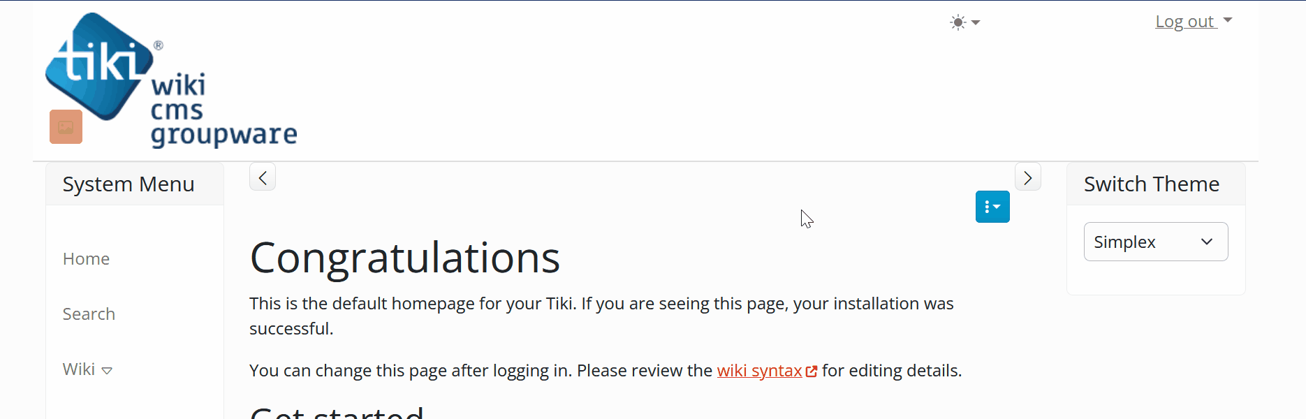Click the registered trademark symbol on the logo
The height and width of the screenshot is (419, 1306).
(x=159, y=46)
